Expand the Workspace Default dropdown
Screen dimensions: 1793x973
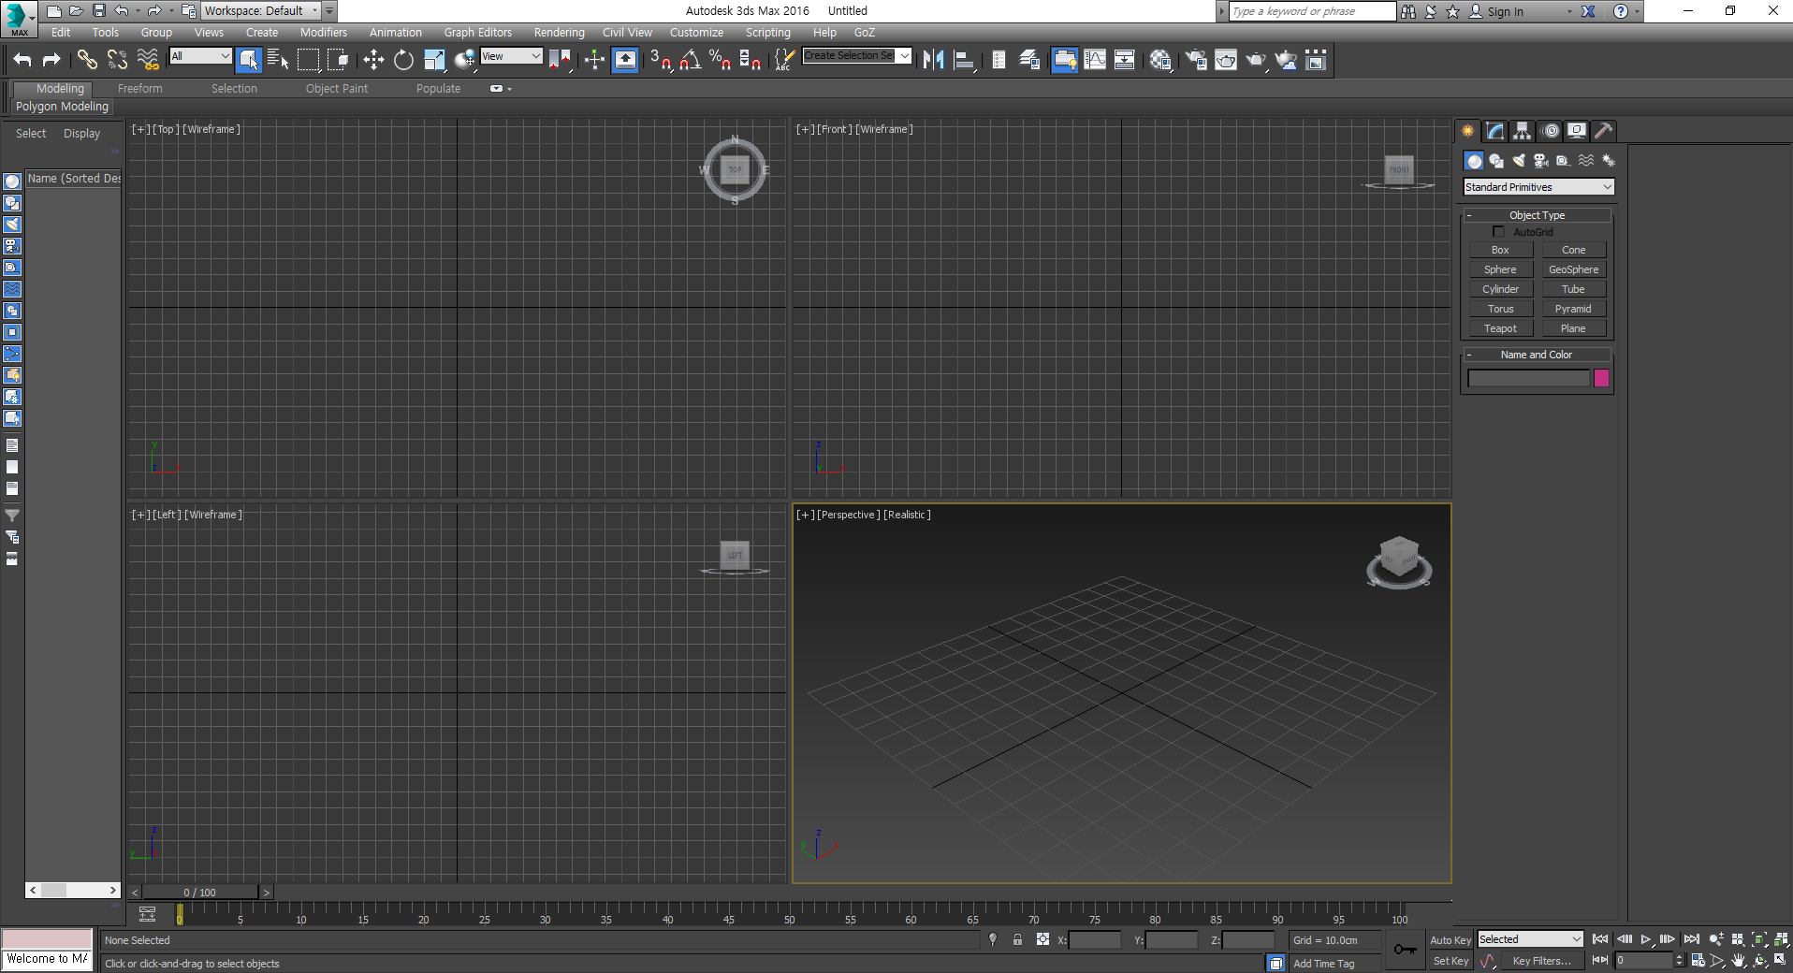pos(261,11)
